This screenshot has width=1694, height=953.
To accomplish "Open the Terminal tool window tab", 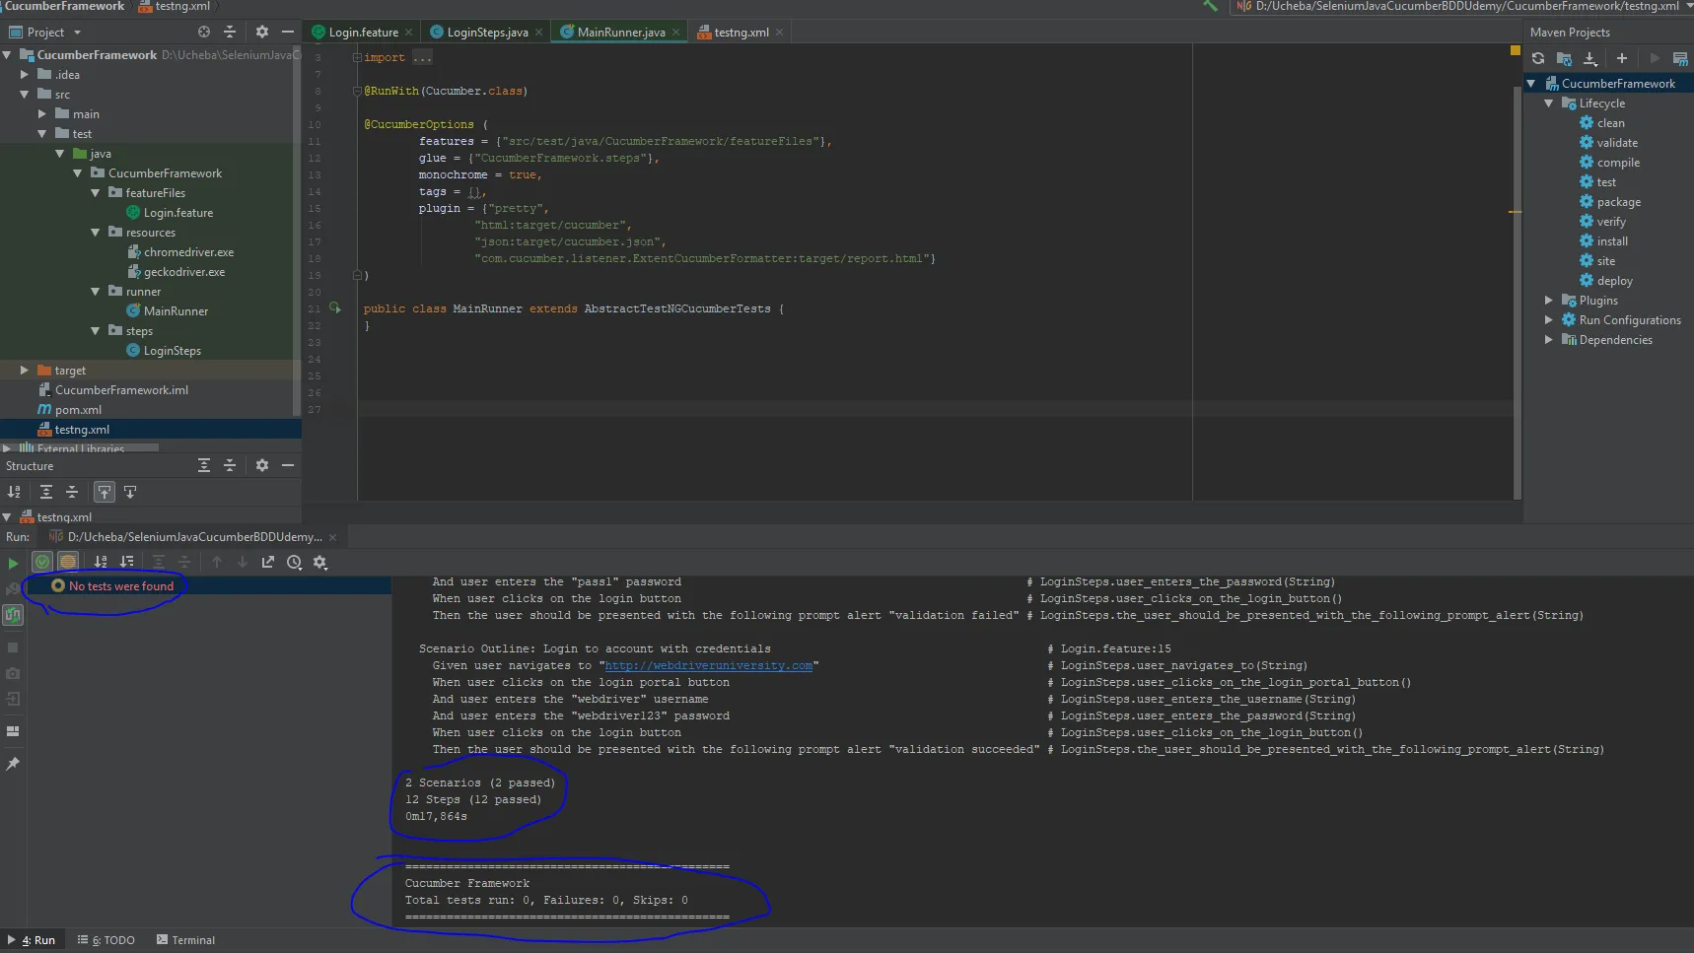I will pos(185,940).
